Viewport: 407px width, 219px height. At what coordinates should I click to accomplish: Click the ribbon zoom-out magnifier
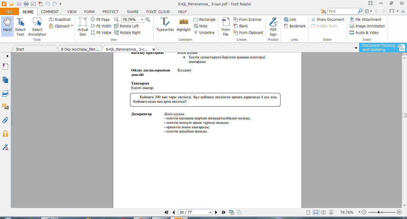coord(116,20)
